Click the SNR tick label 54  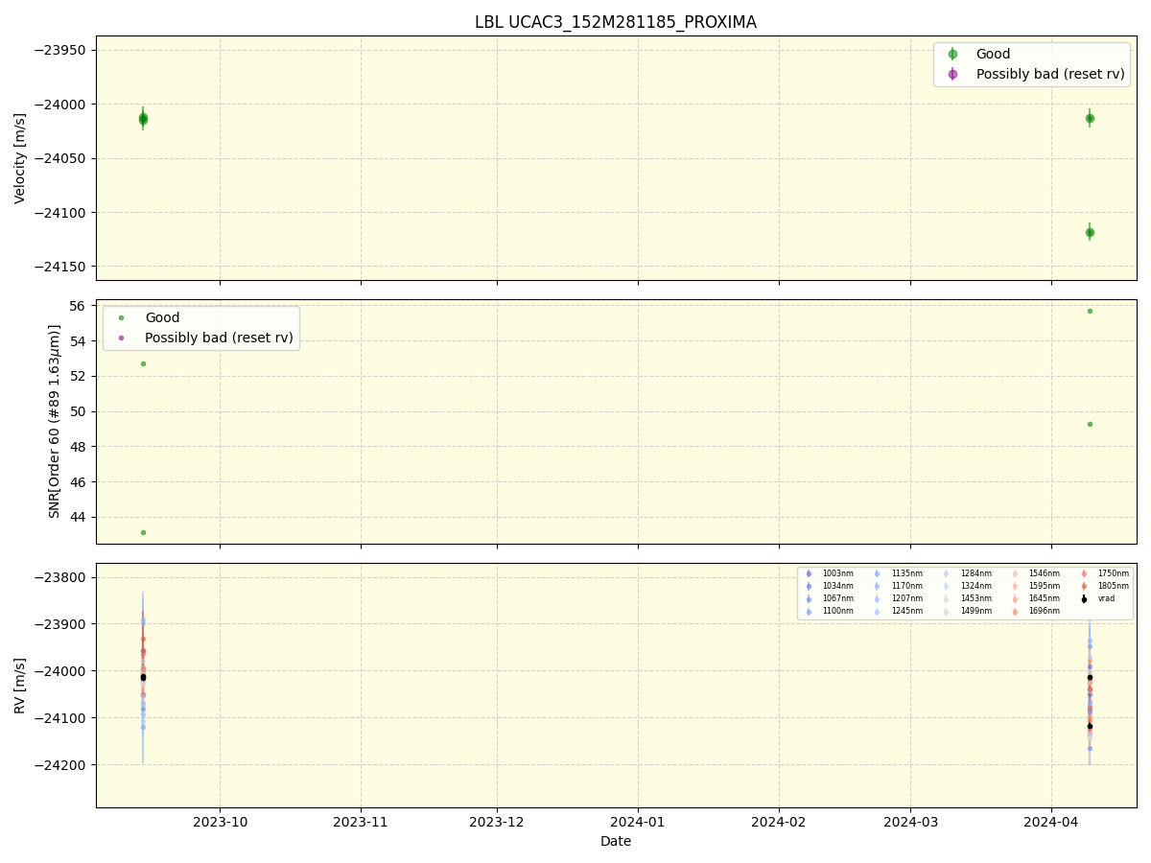[x=80, y=341]
